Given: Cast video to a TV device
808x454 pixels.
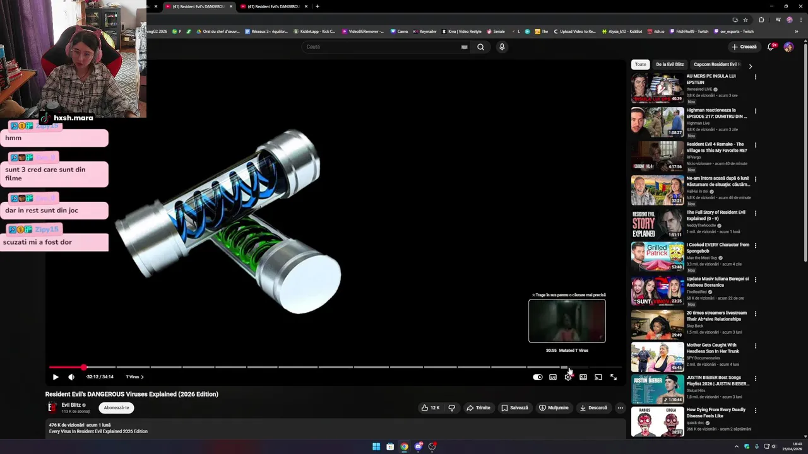Looking at the screenshot, I should point(598,377).
